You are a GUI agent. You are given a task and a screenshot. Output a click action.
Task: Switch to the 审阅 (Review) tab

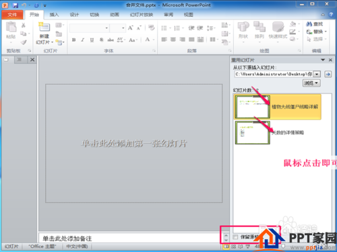point(168,15)
